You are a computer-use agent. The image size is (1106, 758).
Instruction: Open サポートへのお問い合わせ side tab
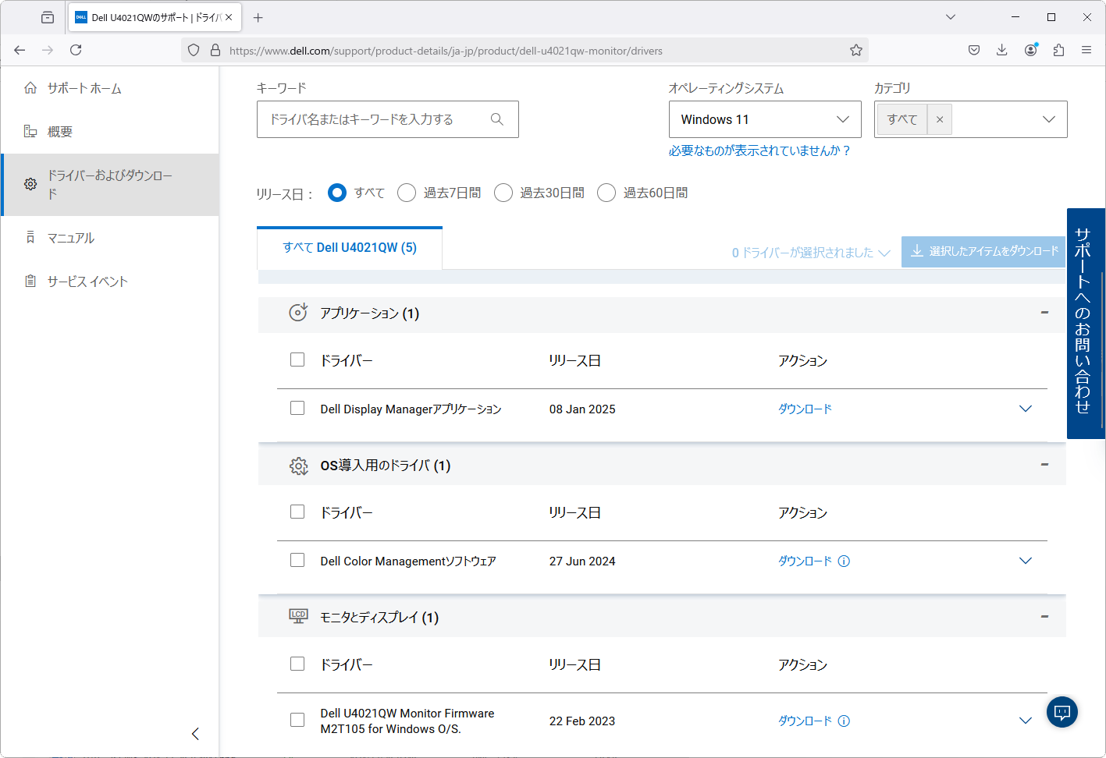(1086, 323)
